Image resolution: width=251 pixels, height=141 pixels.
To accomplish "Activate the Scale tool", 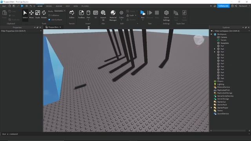I will pos(38,14).
